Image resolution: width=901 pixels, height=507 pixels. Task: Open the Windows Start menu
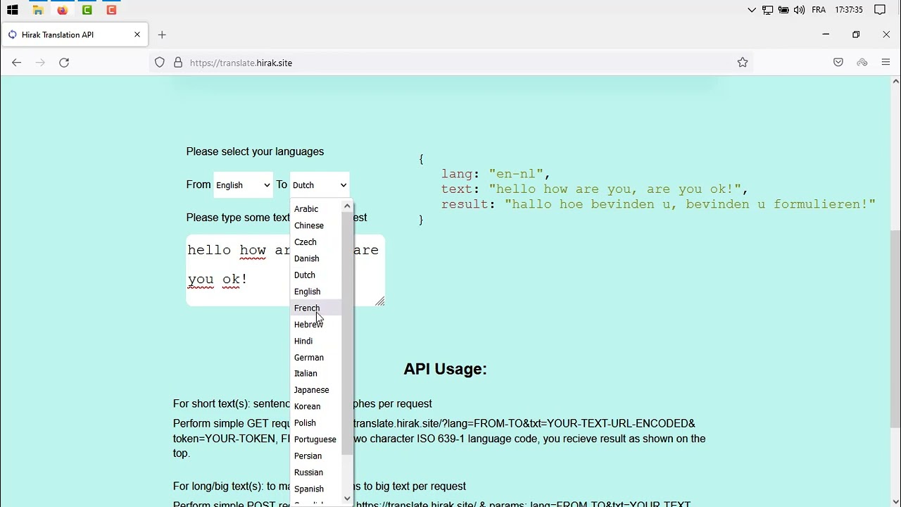tap(12, 10)
